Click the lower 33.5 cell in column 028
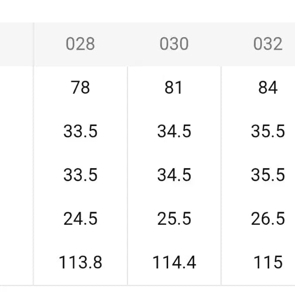 (x=80, y=175)
